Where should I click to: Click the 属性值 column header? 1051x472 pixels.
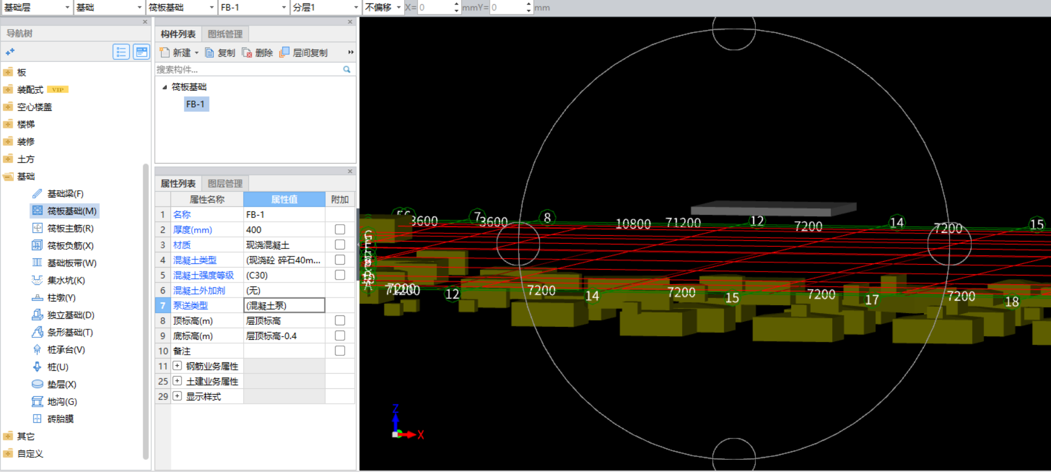[x=284, y=199]
